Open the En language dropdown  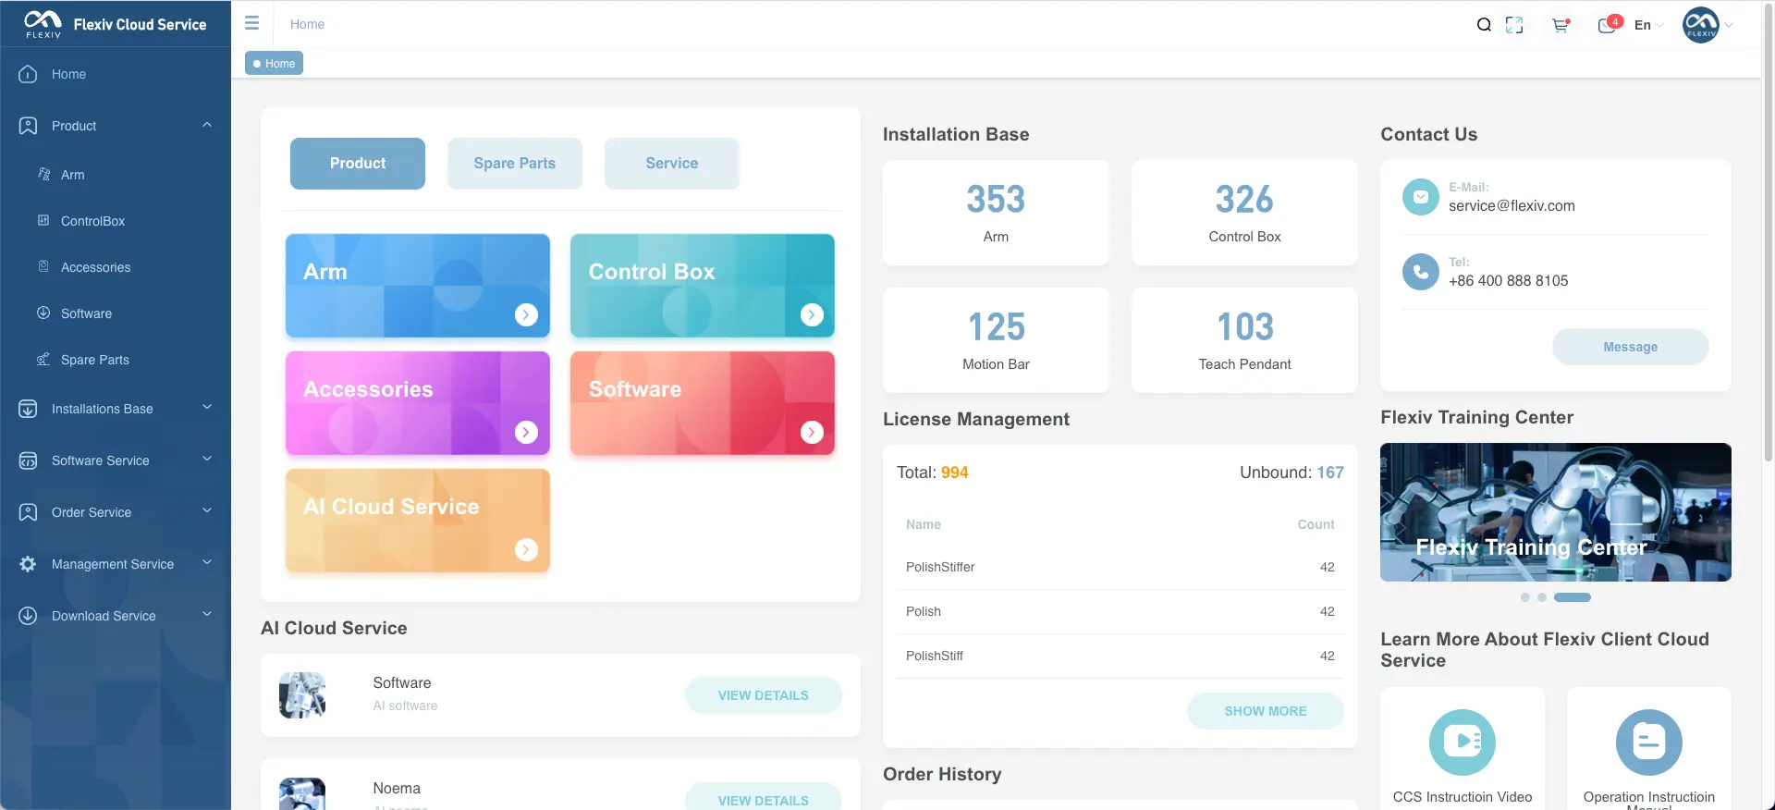tap(1648, 25)
